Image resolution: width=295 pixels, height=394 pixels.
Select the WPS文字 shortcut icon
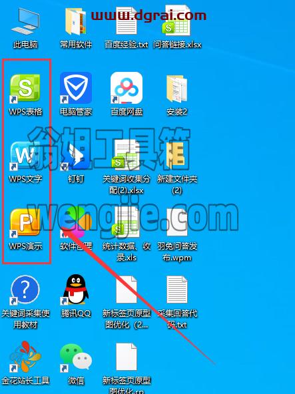click(x=25, y=156)
